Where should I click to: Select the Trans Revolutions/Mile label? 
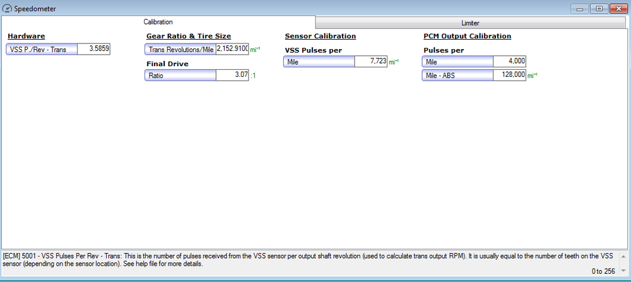tap(180, 49)
